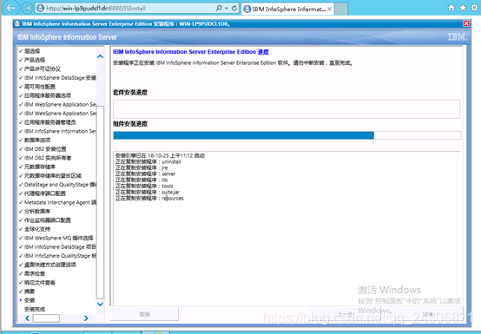The image size is (481, 334).
Task: Click the horizontal scrollbar thumb under step list
Action: [46, 318]
